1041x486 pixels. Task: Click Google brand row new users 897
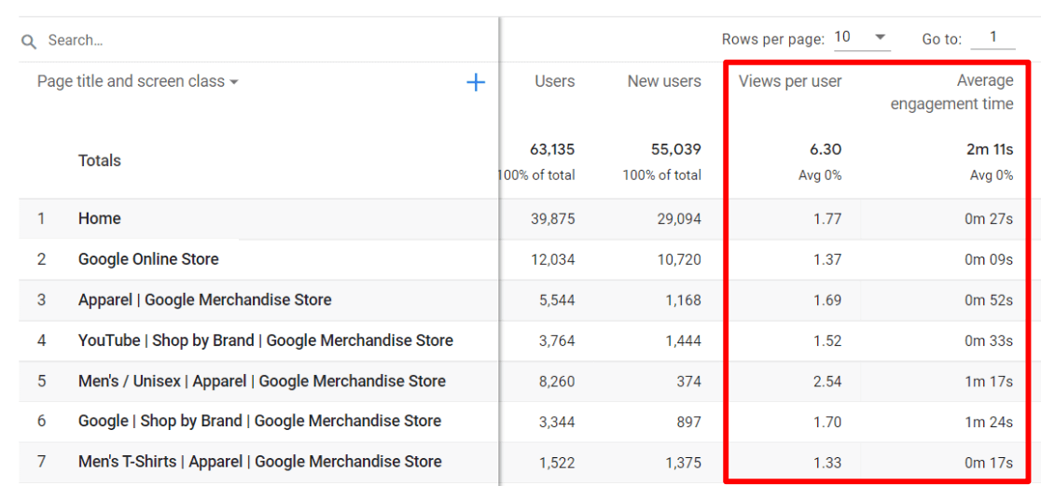coord(690,421)
